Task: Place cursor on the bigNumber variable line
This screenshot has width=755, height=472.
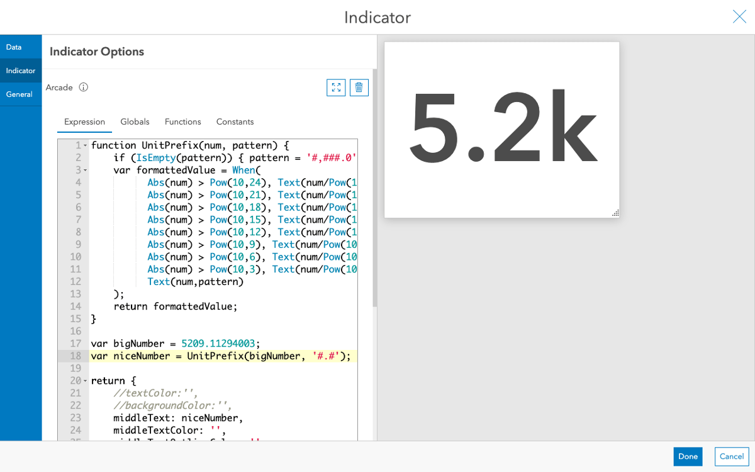Action: click(189, 344)
